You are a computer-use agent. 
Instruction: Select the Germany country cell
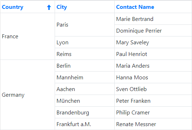click(27, 95)
